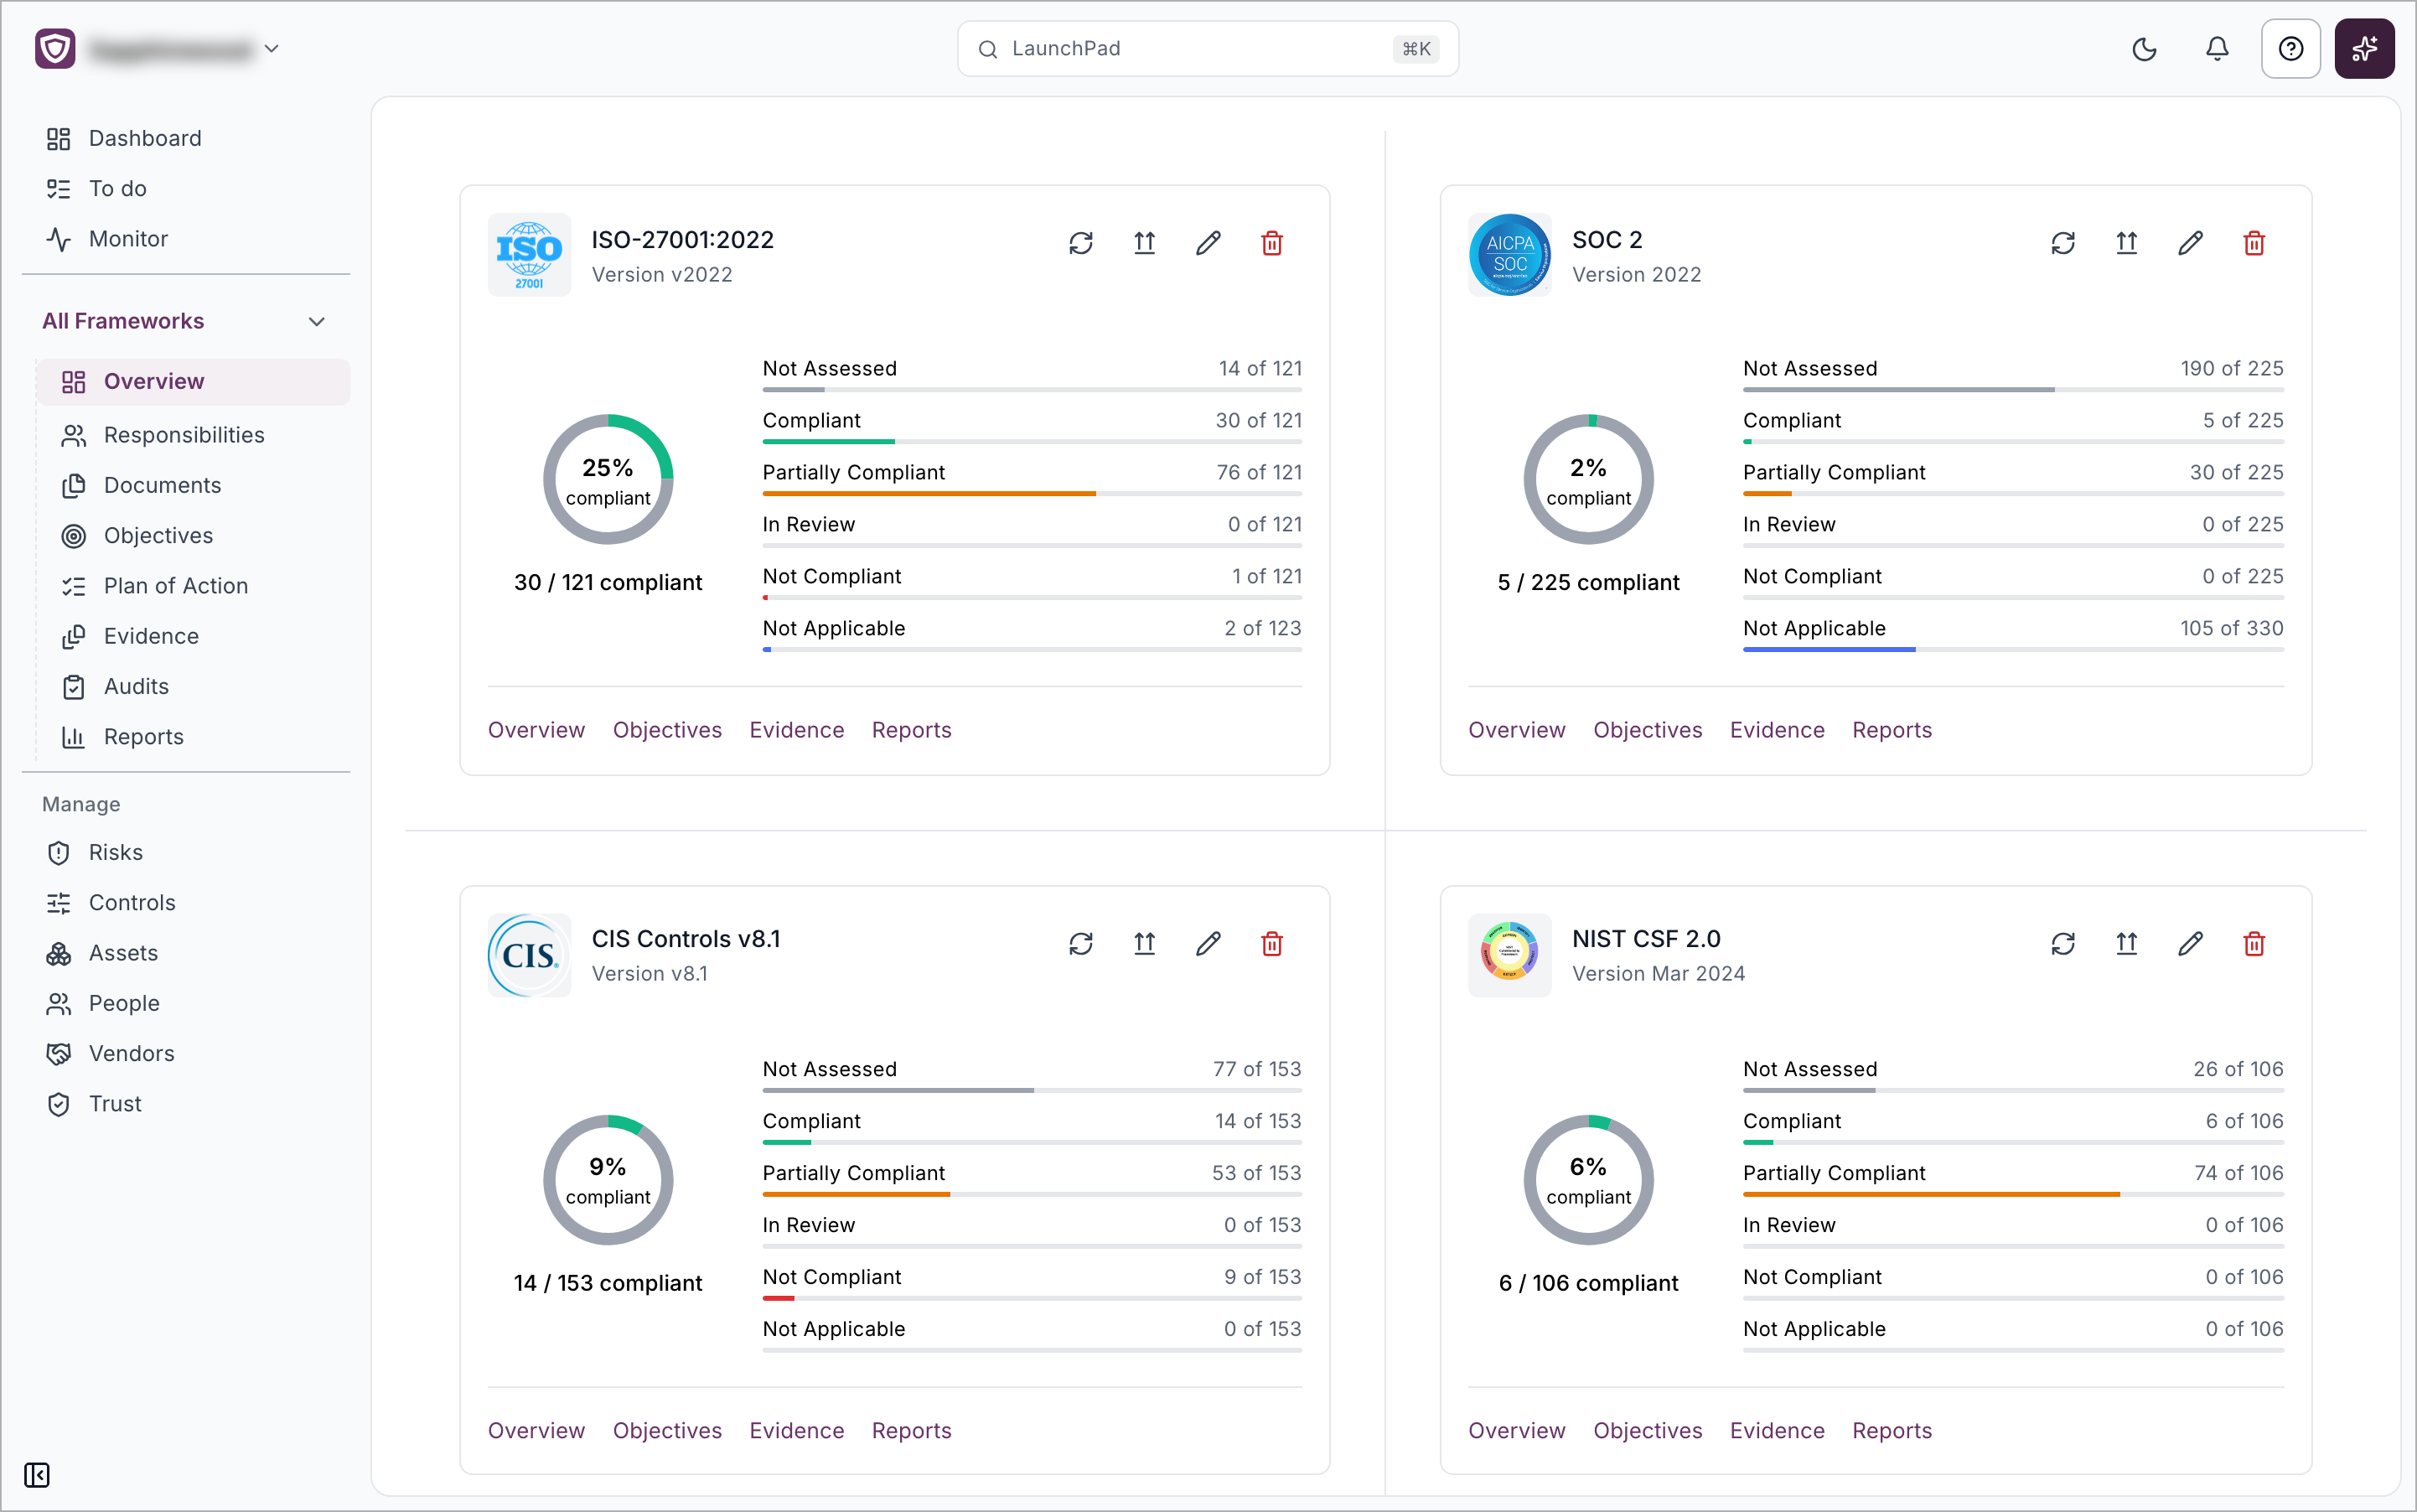This screenshot has width=2417, height=1512.
Task: Click SOC 2 Not Assessed progress bar
Action: point(2012,389)
